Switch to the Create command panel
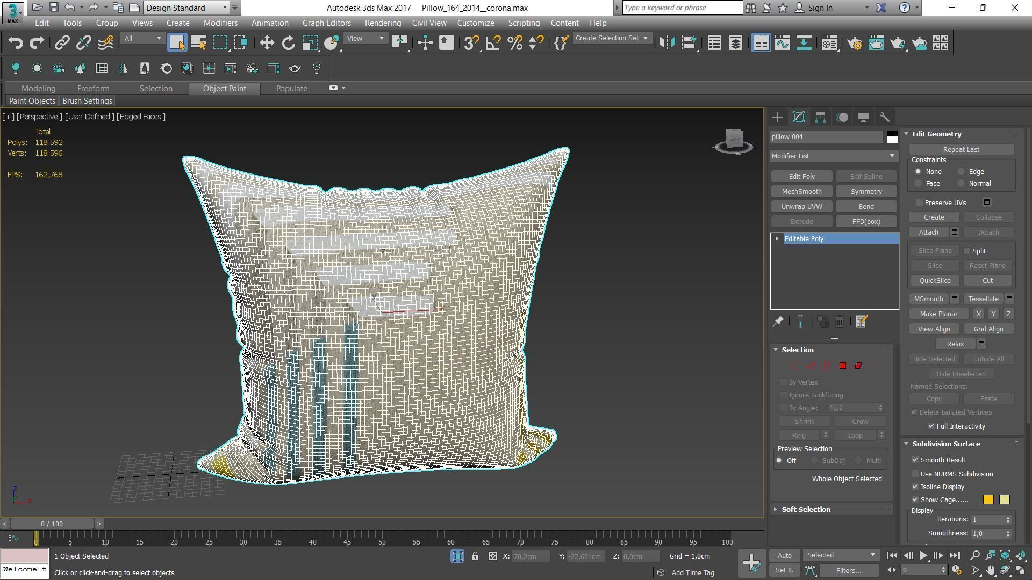 (x=777, y=117)
